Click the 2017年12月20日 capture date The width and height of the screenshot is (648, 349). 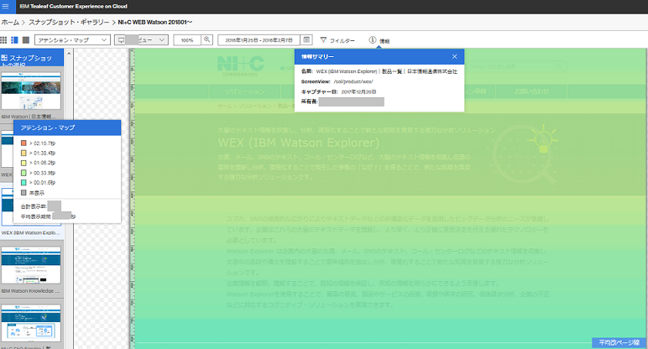pyautogui.click(x=358, y=91)
